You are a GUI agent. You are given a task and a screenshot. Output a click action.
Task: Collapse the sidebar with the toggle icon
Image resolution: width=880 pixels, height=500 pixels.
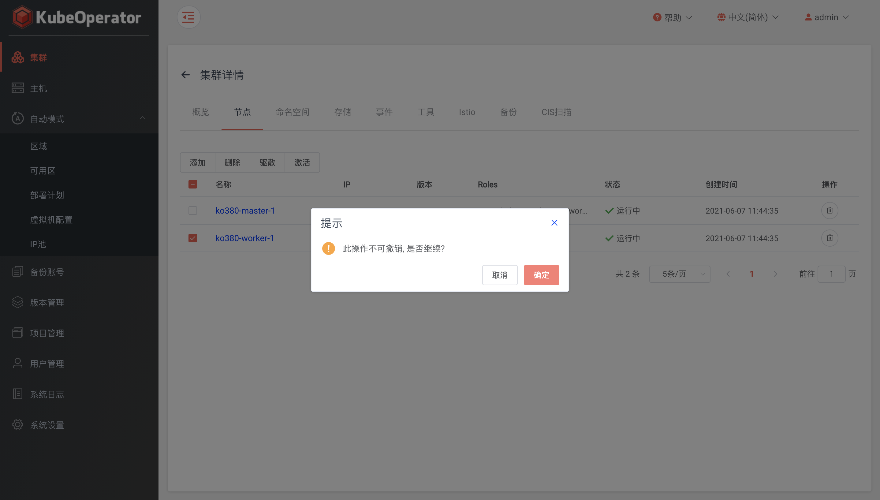(188, 17)
